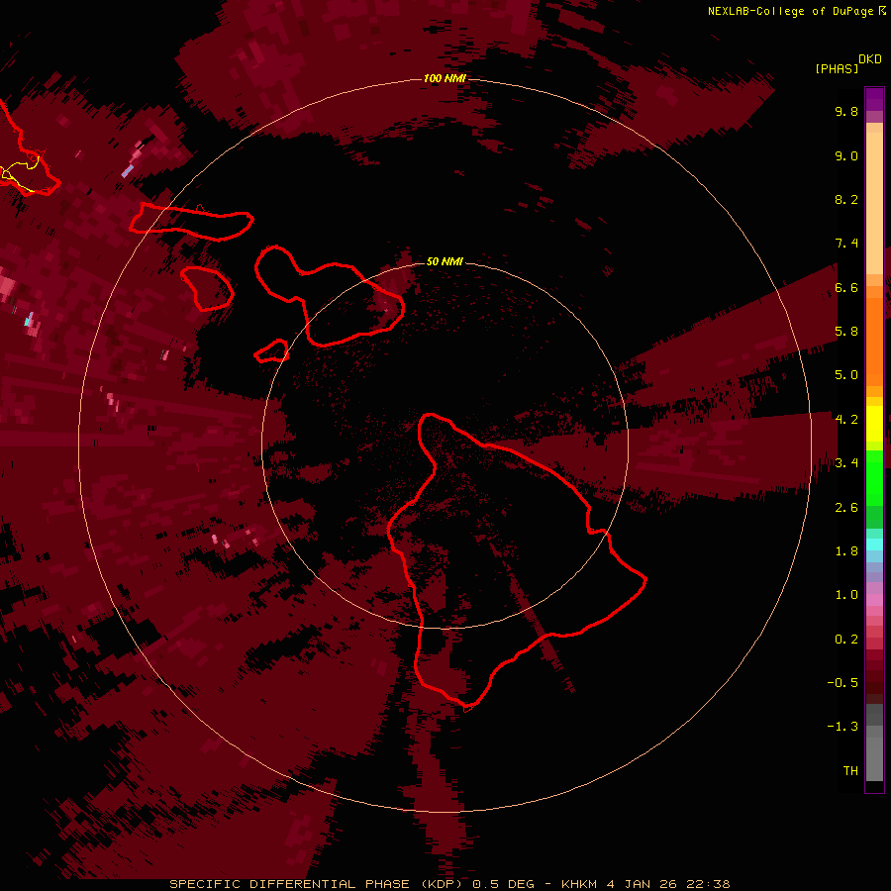This screenshot has width=891, height=891.
Task: Pick the cyan band of the color bar
Action: coord(874,544)
